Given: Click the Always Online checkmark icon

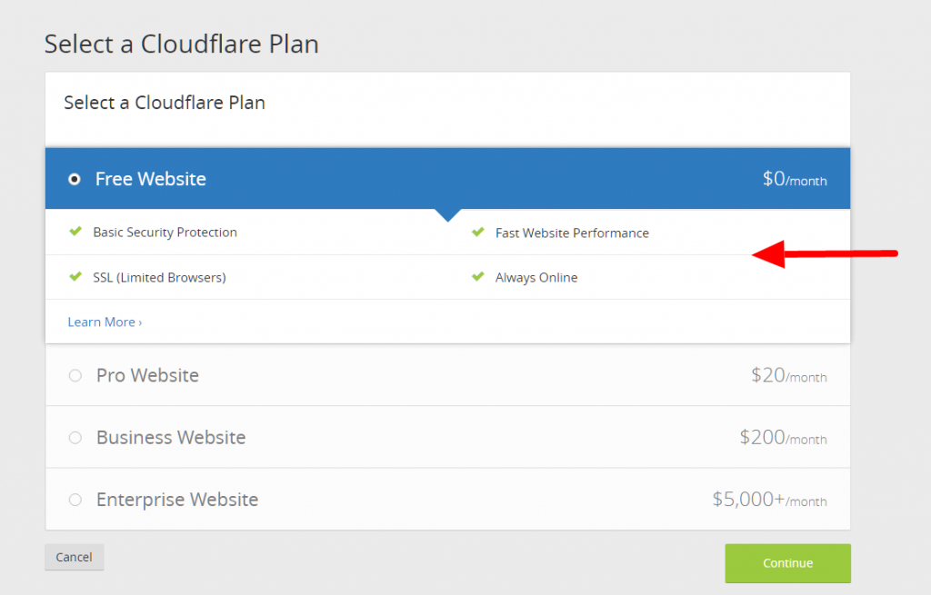Looking at the screenshot, I should [x=478, y=276].
